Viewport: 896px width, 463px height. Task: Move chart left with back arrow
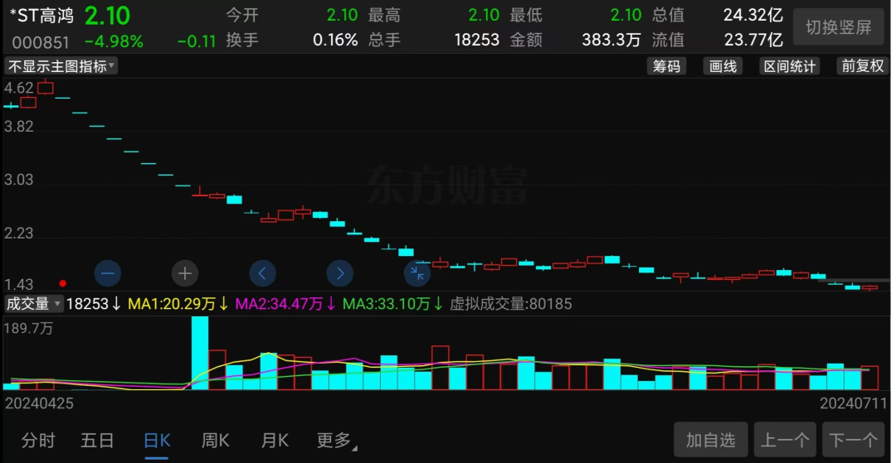(x=262, y=273)
